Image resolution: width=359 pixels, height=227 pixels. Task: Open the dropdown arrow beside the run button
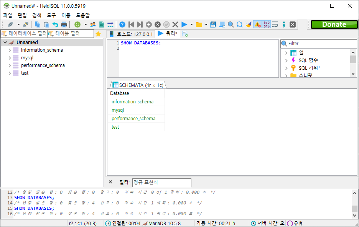click(191, 24)
